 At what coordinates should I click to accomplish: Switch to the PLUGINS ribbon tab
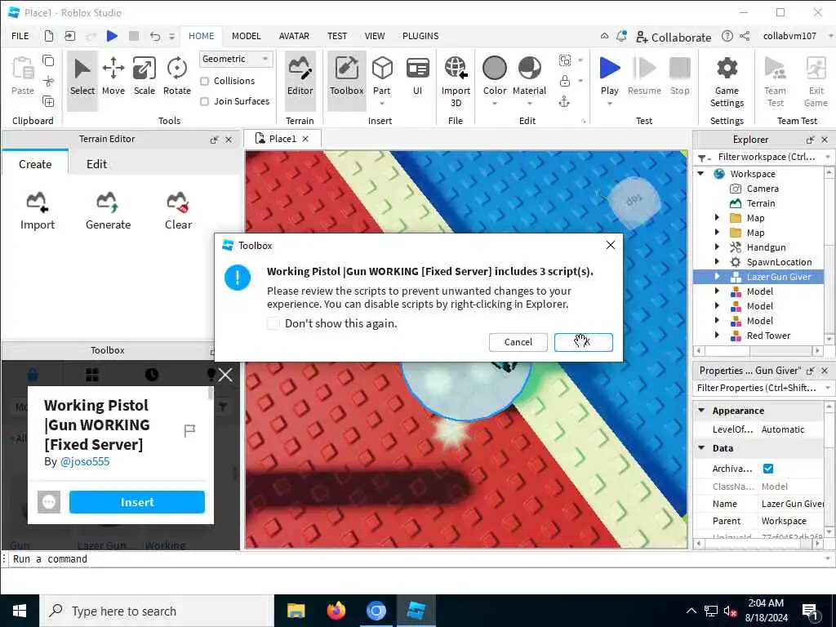[x=420, y=36]
